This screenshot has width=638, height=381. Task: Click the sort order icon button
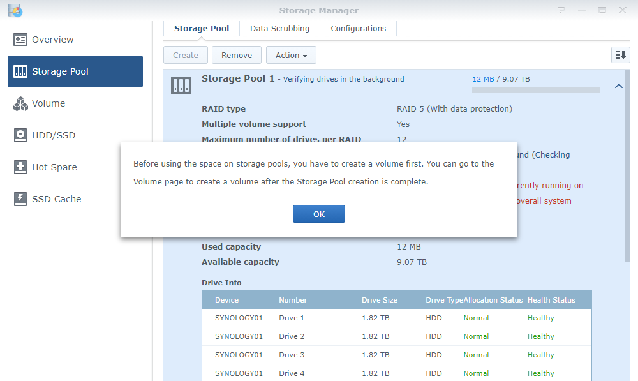click(620, 56)
